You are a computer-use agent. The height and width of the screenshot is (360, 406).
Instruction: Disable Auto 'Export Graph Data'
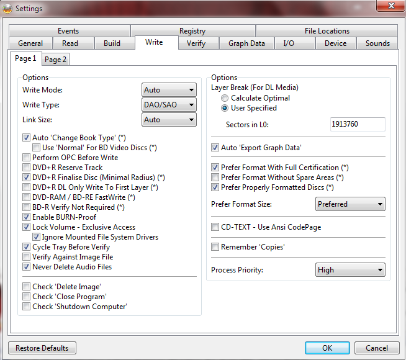tap(215, 148)
